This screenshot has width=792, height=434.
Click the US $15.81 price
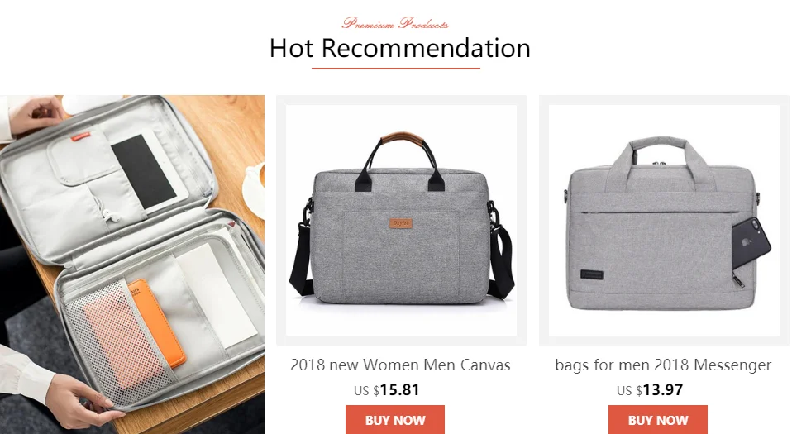click(x=386, y=390)
